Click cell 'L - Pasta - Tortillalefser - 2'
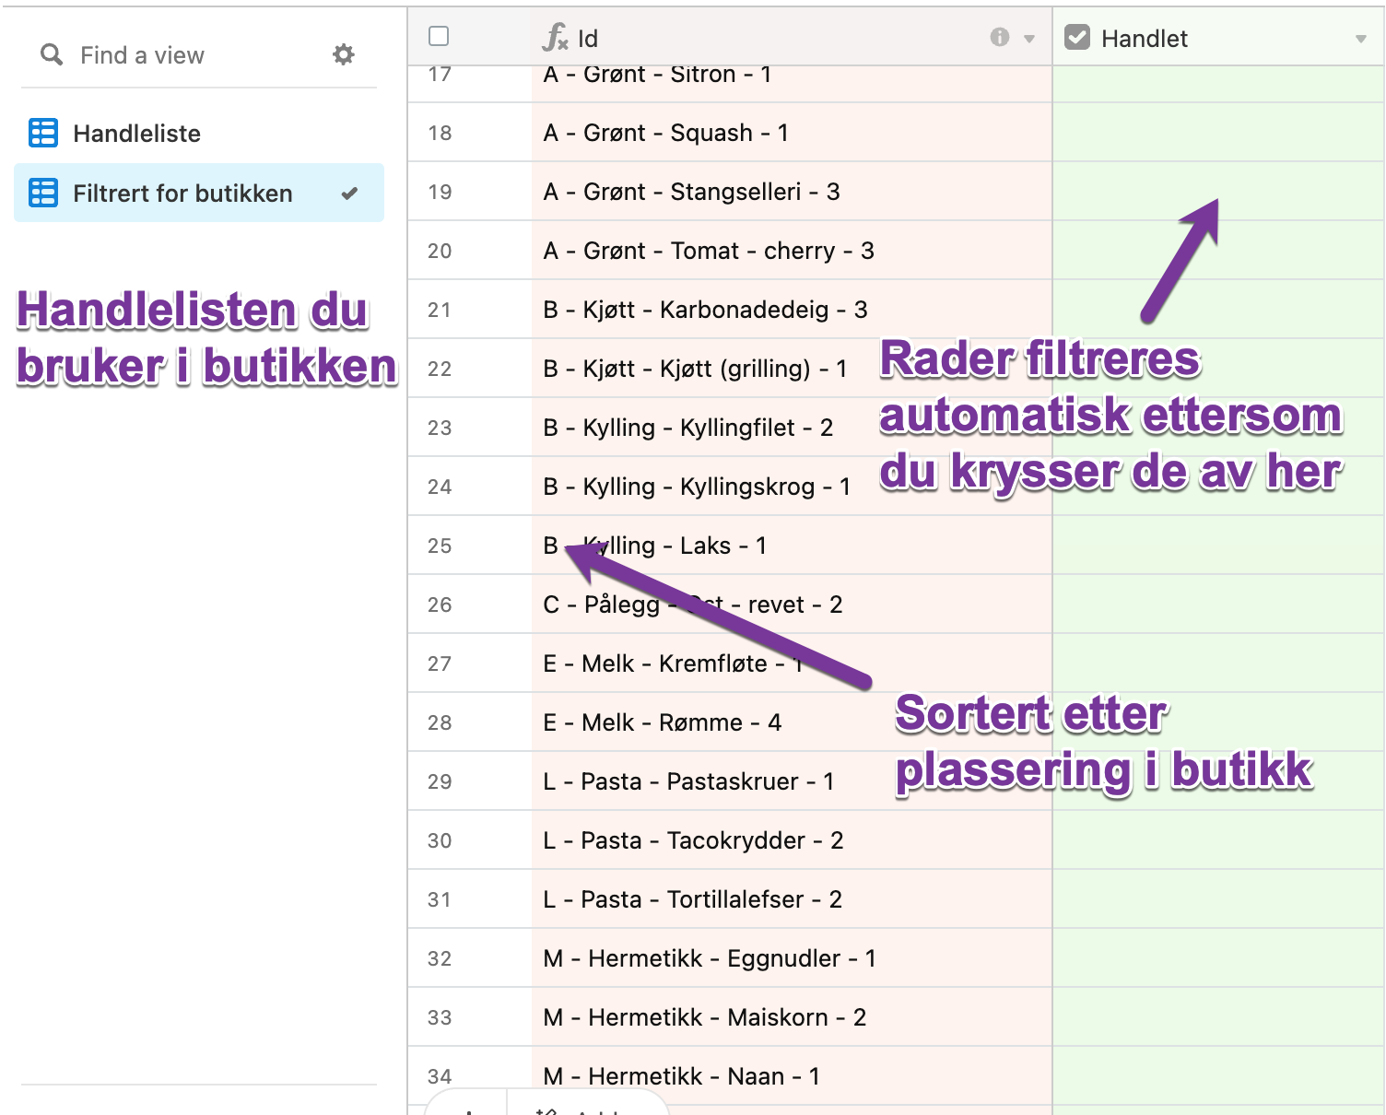Viewport: 1386px width, 1115px height. click(792, 899)
